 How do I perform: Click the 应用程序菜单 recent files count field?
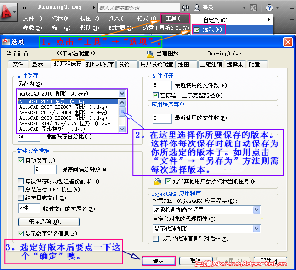[x=162, y=118]
